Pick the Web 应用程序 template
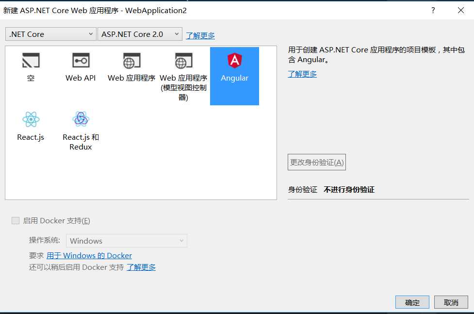 (131, 67)
